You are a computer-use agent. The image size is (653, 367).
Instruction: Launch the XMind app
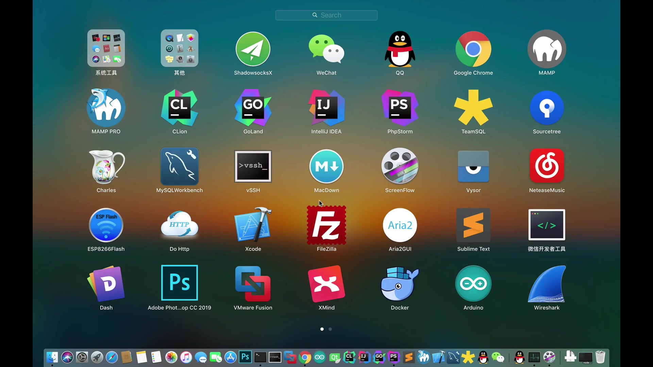coord(326,283)
